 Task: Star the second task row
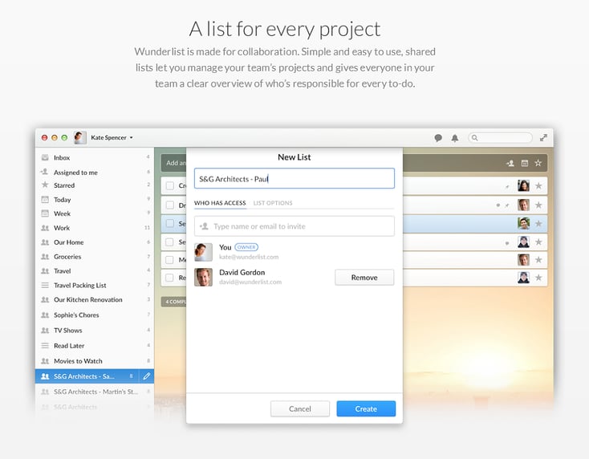tap(538, 205)
